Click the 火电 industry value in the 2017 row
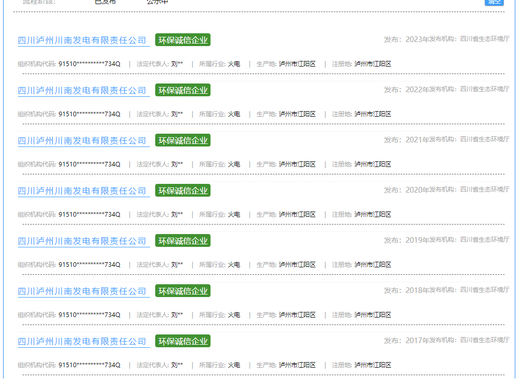 coord(234,365)
